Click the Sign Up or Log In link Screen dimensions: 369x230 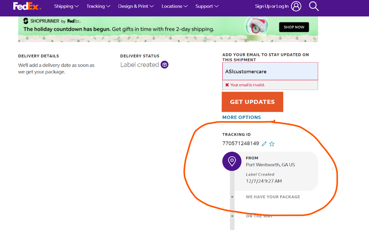pyautogui.click(x=272, y=6)
